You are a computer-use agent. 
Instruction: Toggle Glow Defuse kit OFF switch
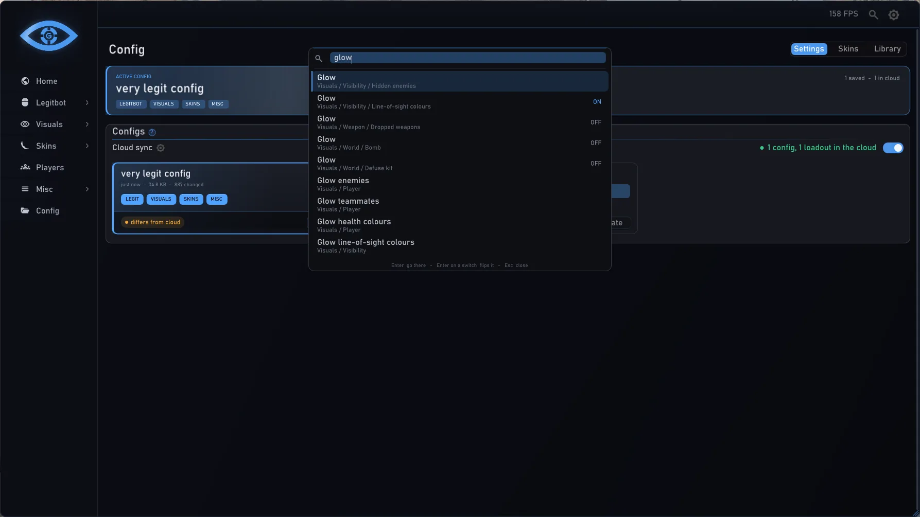tap(596, 164)
